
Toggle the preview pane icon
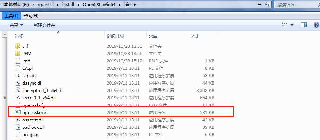pos(304,25)
